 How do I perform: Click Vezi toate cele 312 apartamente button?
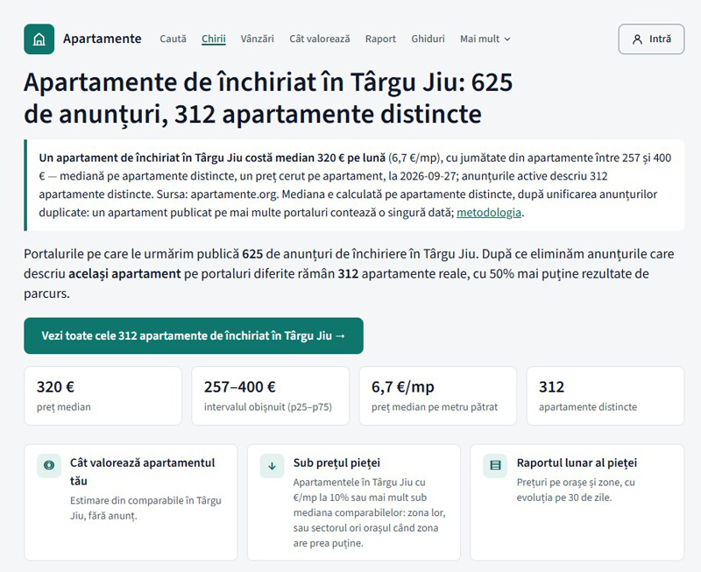click(194, 335)
